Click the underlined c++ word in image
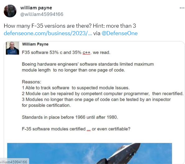Viewport: 185px width, 164px height. (87, 53)
